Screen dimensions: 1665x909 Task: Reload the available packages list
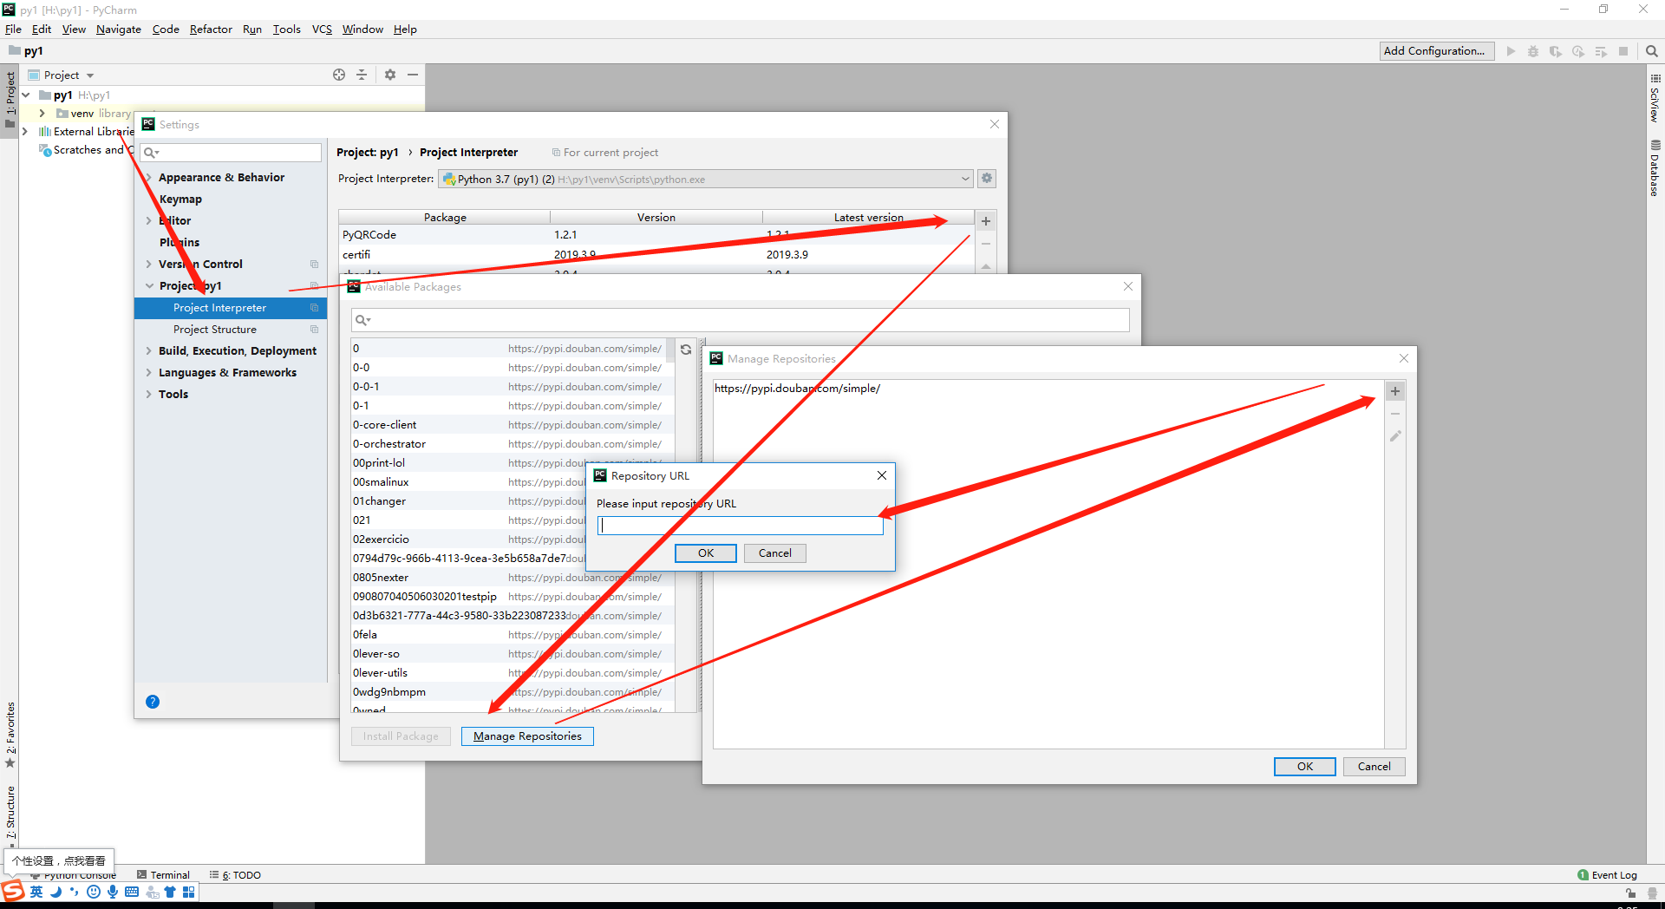click(686, 350)
